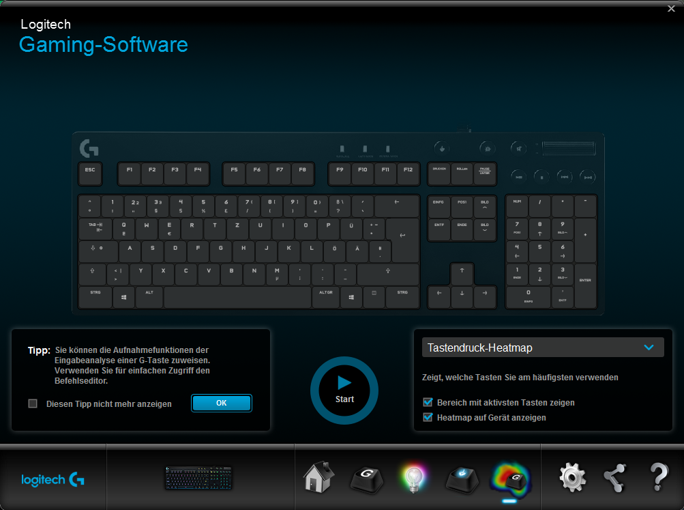Check 'Diesen Tipp nicht mehr anzeigen' box
The width and height of the screenshot is (684, 510).
pyautogui.click(x=33, y=403)
